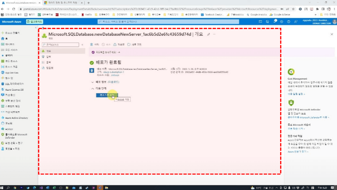337x190 pixels.
Task: Click the Delete trash toolbar button
Action: tap(94, 45)
